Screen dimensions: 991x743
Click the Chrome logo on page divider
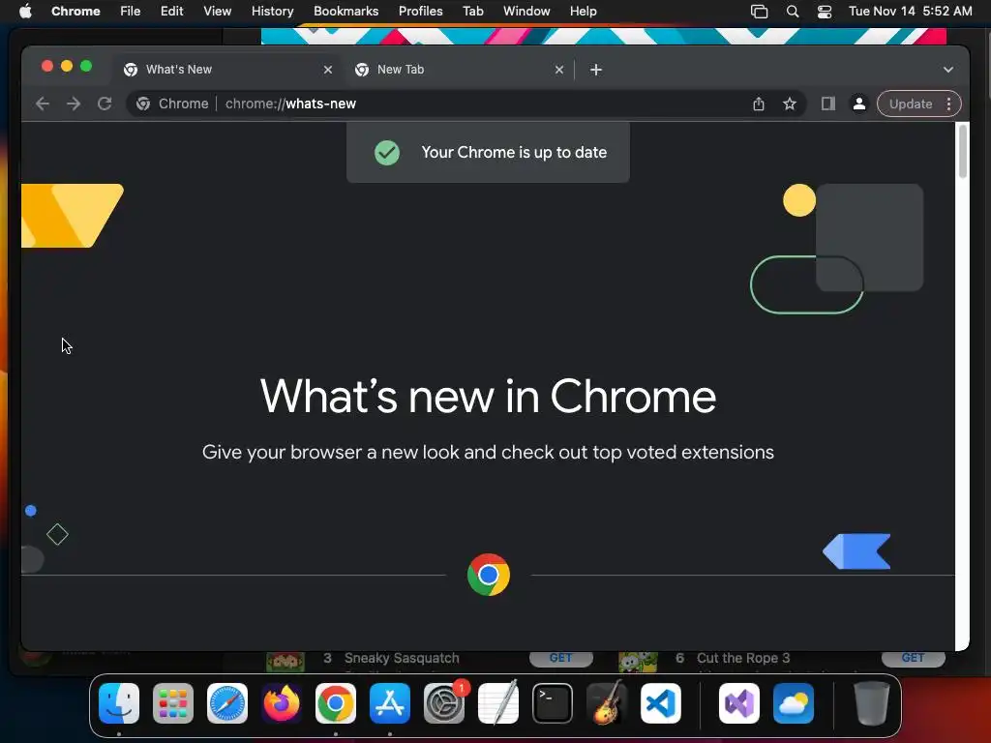click(489, 575)
